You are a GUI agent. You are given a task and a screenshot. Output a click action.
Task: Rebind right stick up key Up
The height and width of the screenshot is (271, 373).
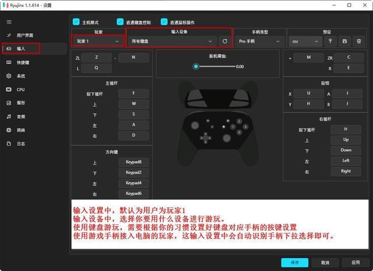pyautogui.click(x=346, y=140)
